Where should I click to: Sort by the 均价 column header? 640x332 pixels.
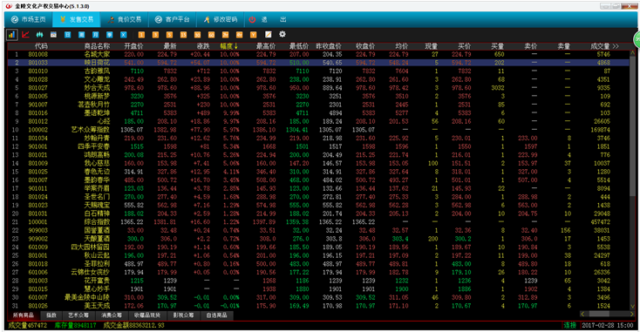(x=402, y=46)
